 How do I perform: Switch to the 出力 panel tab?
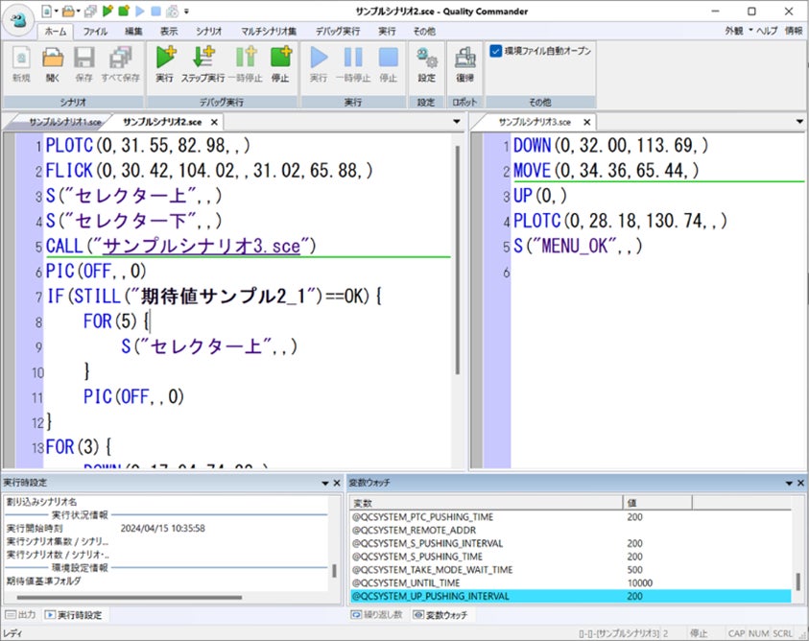coord(21,614)
